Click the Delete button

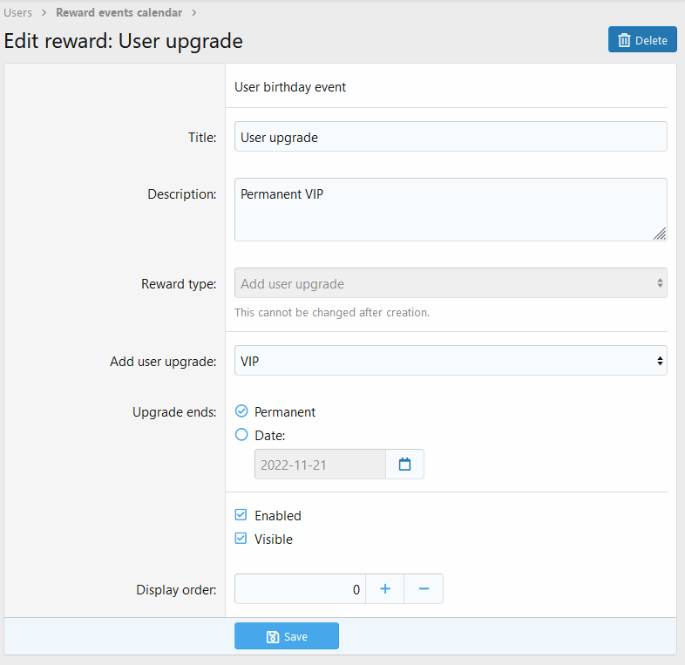tap(642, 40)
